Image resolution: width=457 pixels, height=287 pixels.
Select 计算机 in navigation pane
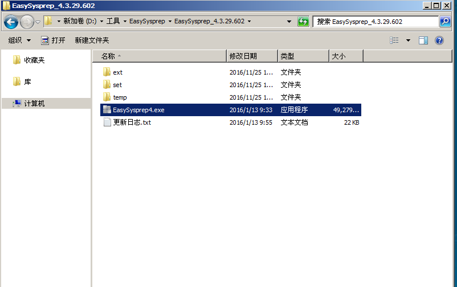(x=34, y=104)
